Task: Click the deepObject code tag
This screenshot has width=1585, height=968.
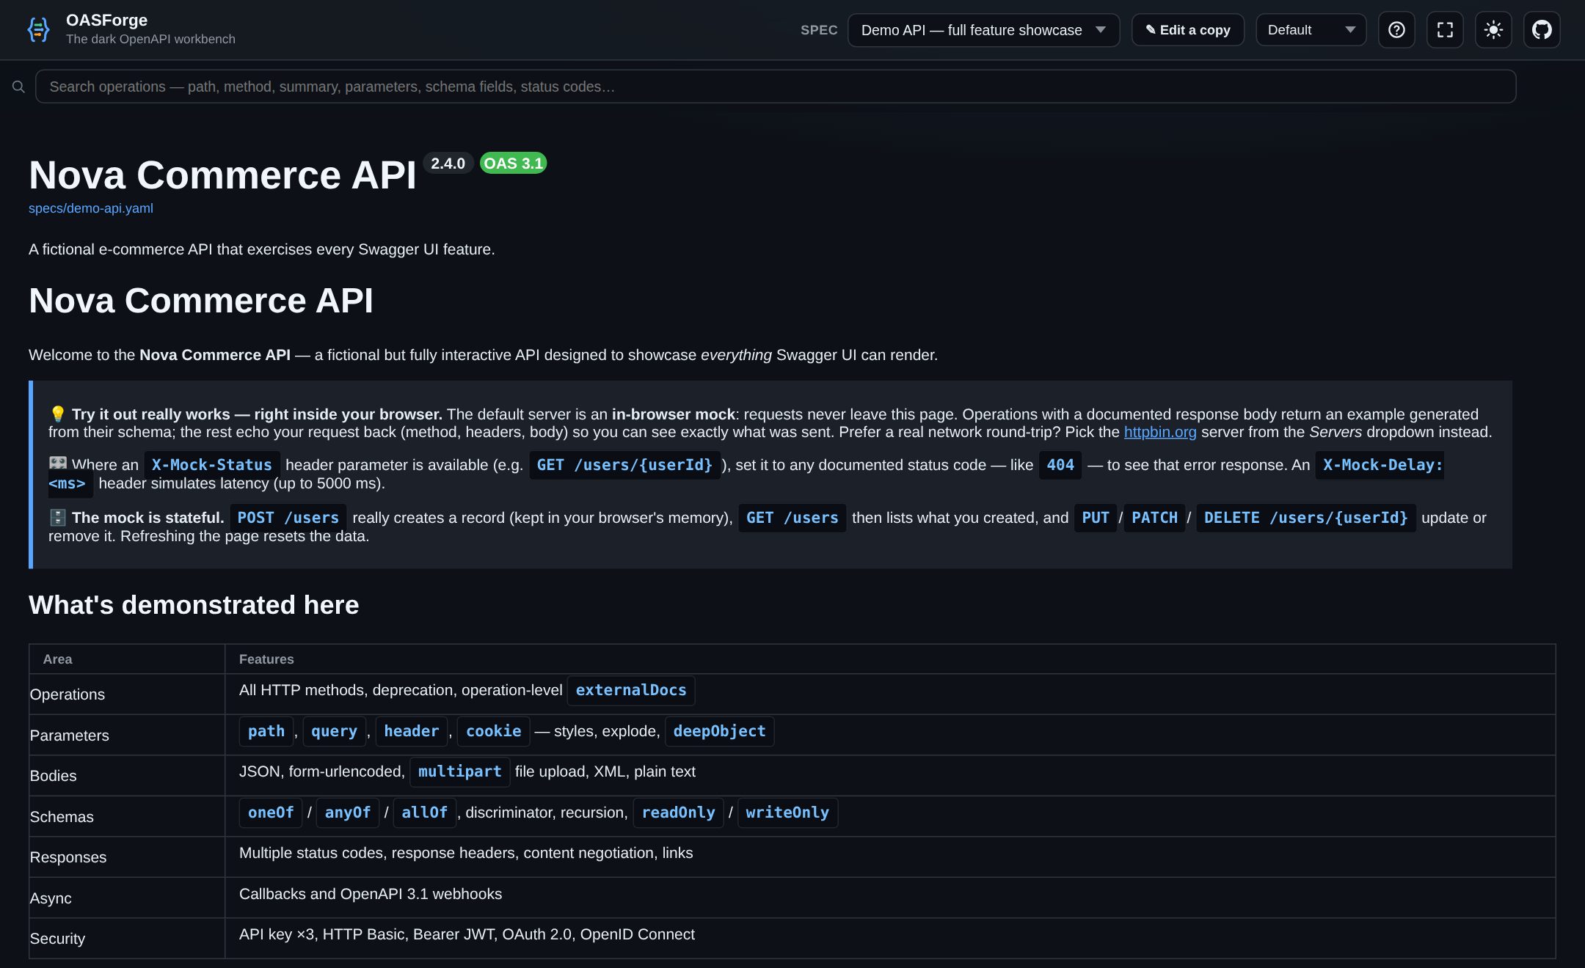Action: tap(719, 731)
